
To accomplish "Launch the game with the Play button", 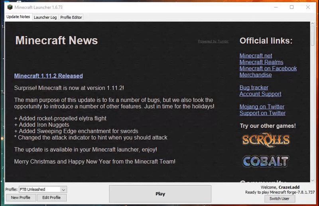I will tap(160, 194).
